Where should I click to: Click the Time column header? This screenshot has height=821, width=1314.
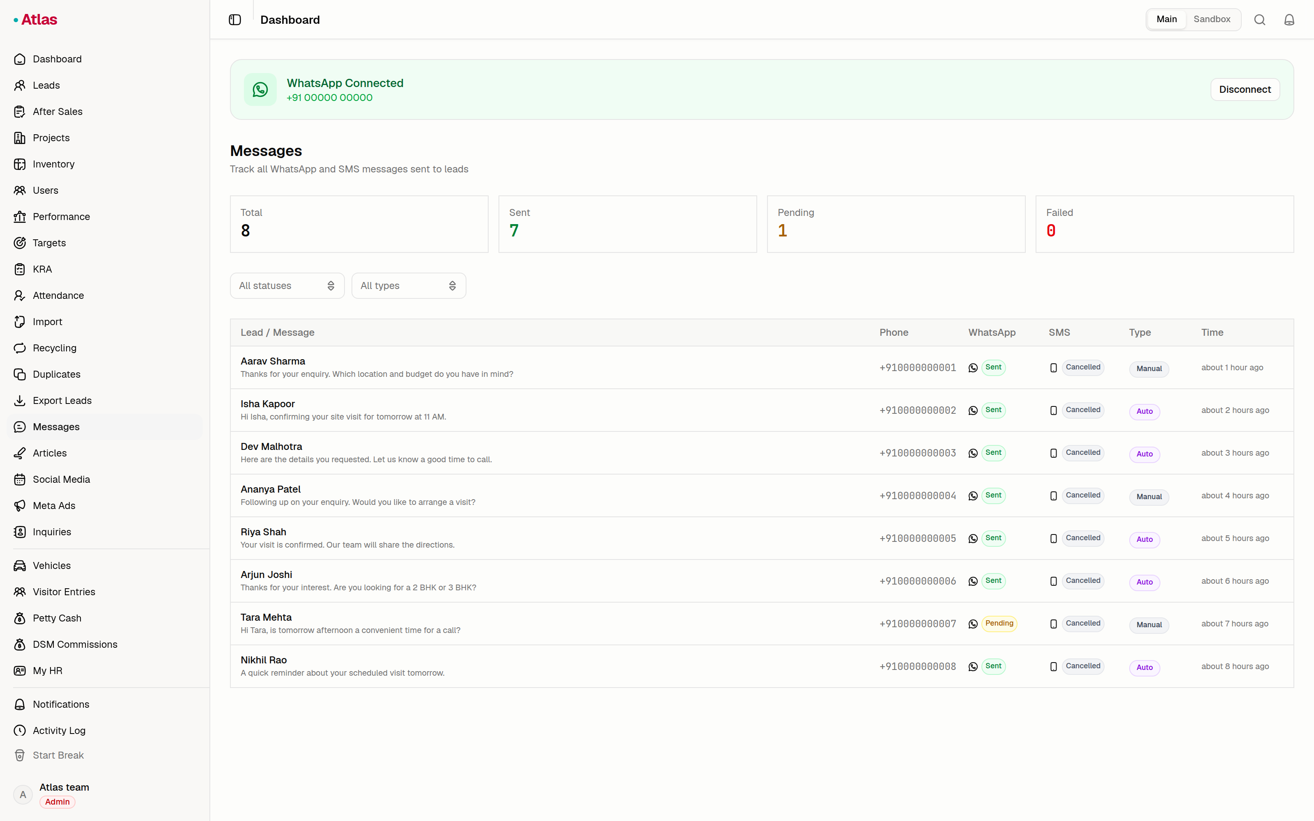click(1212, 333)
